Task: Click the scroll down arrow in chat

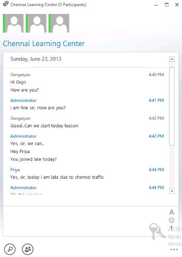Action: [x=172, y=191]
